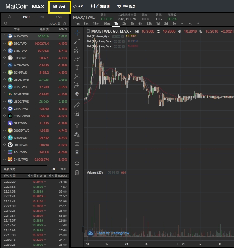Expand the Volume (20) dropdown arrow
234x248 pixels.
click(104, 173)
